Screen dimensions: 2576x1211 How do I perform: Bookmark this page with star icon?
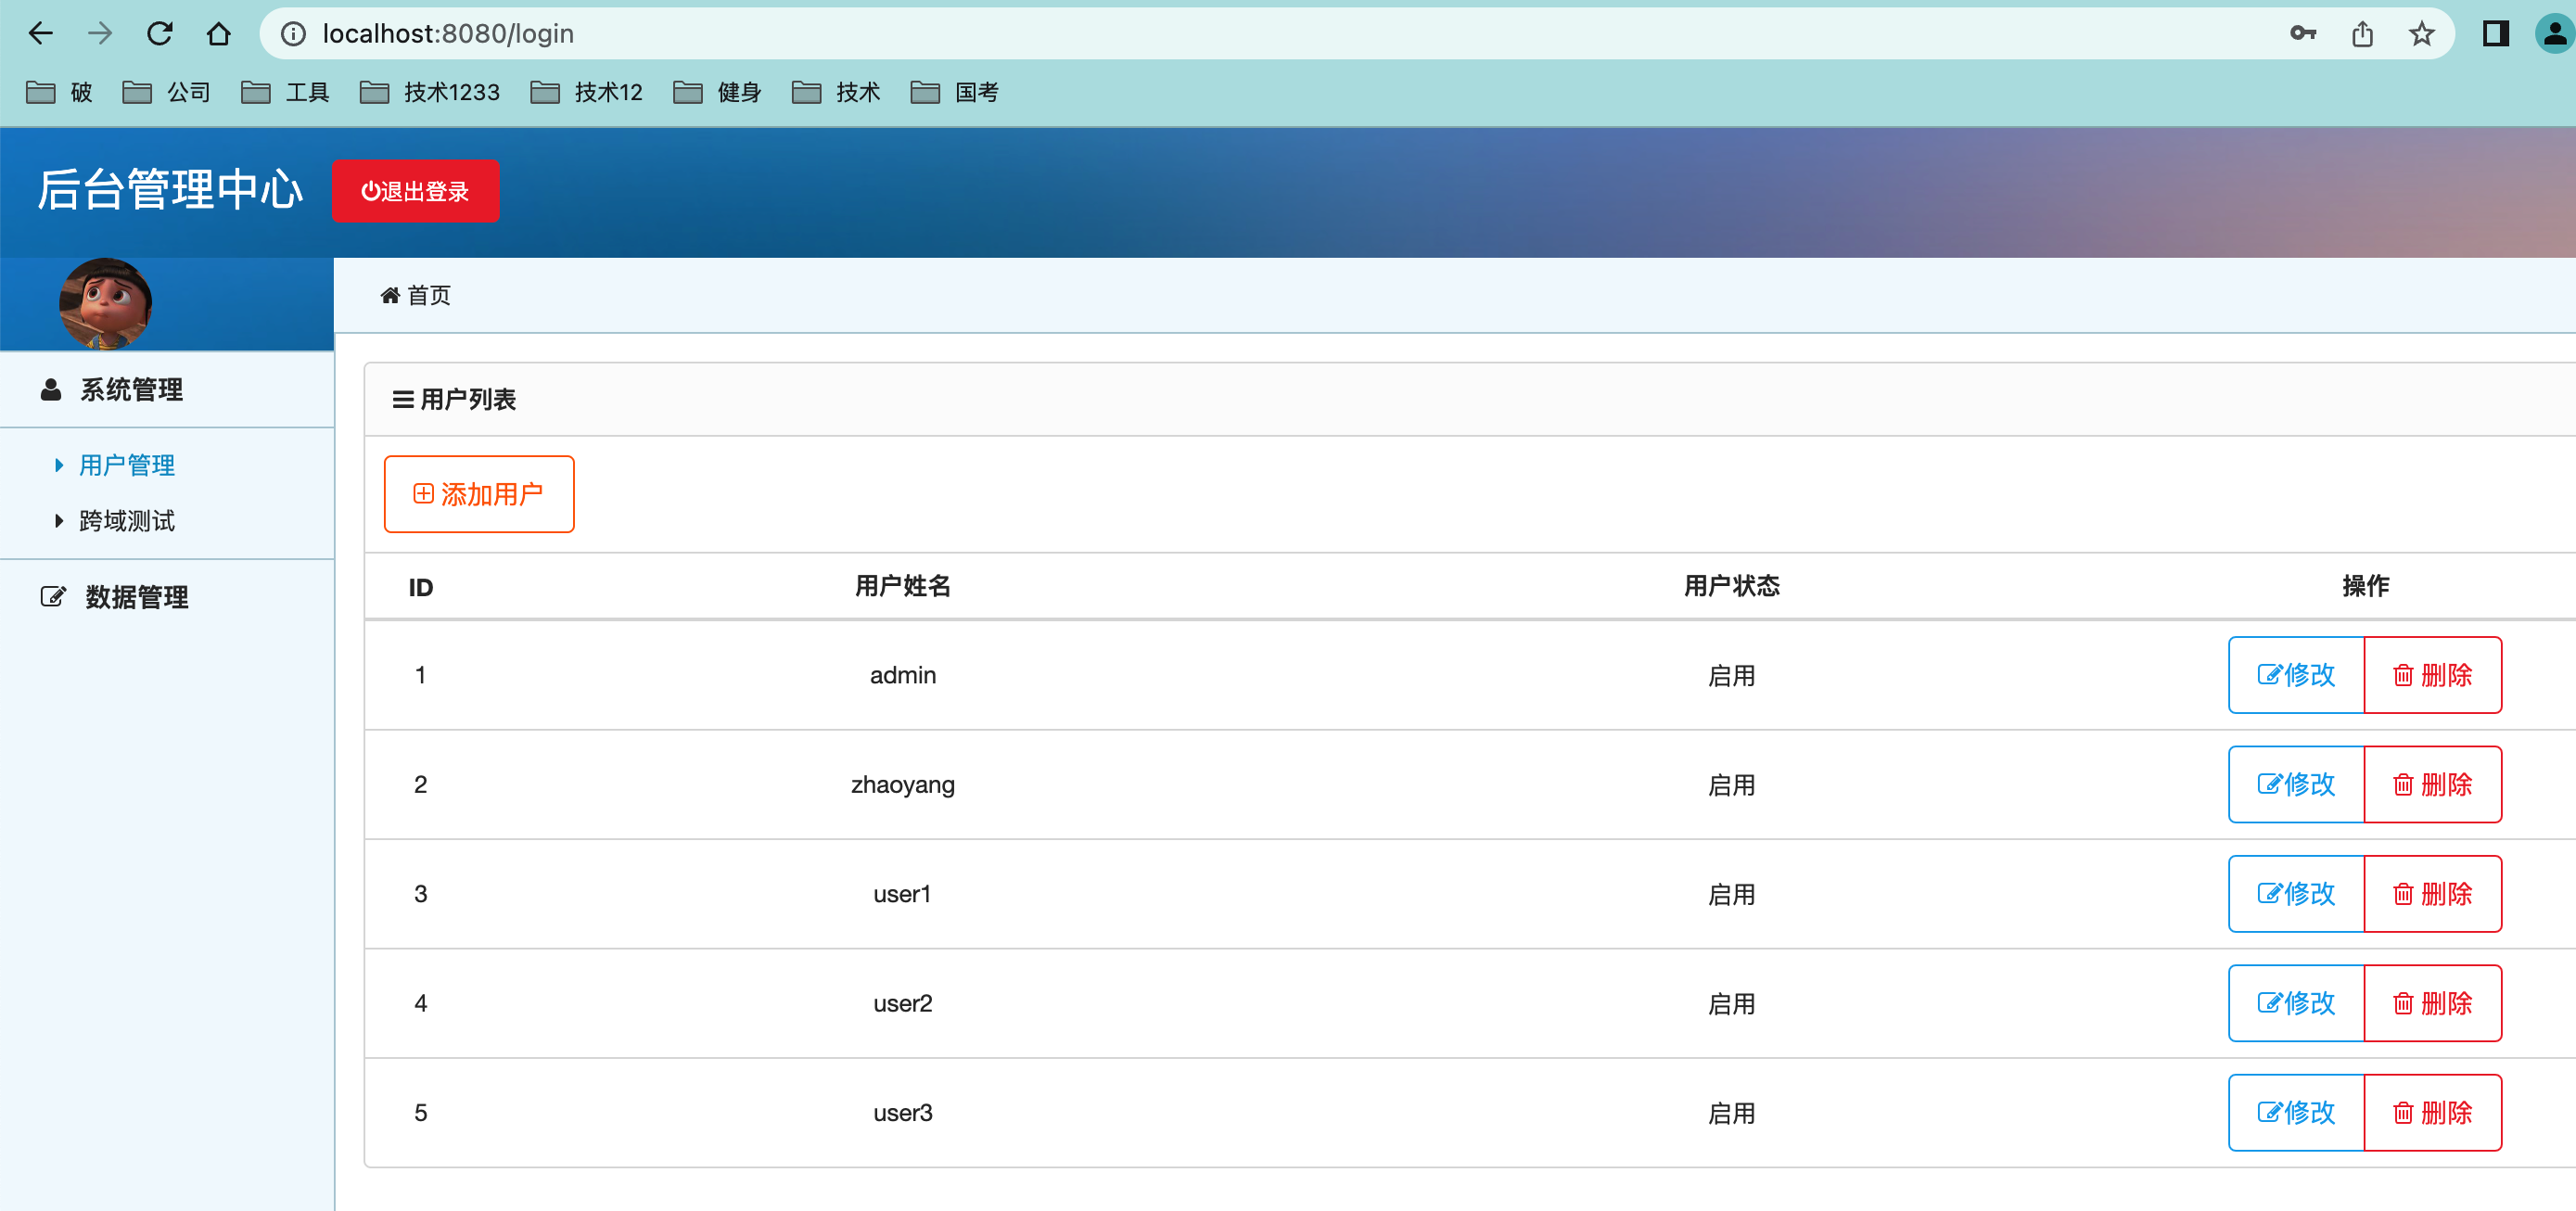click(x=2421, y=34)
